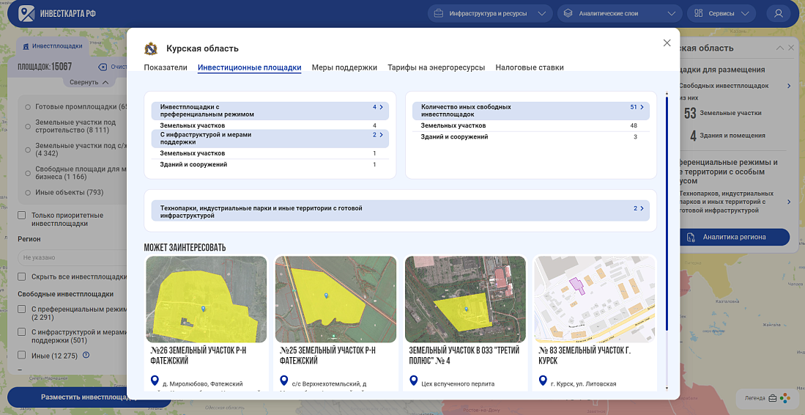Click location pin for Цех вспученного перлита
This screenshot has width=805, height=415.
[413, 381]
